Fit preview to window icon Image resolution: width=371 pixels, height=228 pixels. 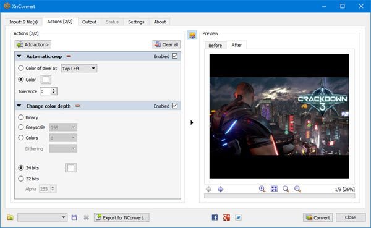tap(274, 188)
